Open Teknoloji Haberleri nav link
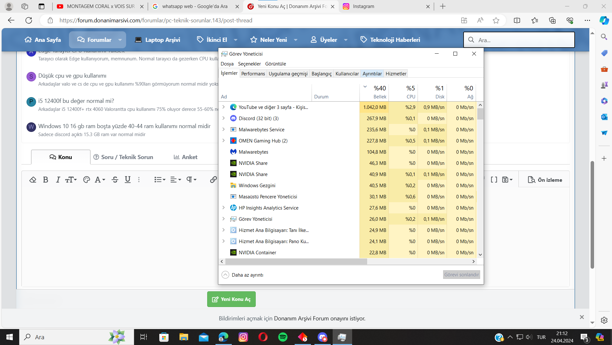Image resolution: width=612 pixels, height=345 pixels. (390, 40)
